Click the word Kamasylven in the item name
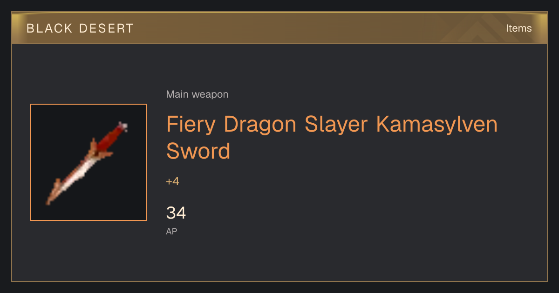 (437, 125)
